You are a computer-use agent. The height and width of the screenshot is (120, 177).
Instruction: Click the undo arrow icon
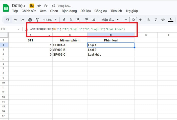click(x=16, y=20)
